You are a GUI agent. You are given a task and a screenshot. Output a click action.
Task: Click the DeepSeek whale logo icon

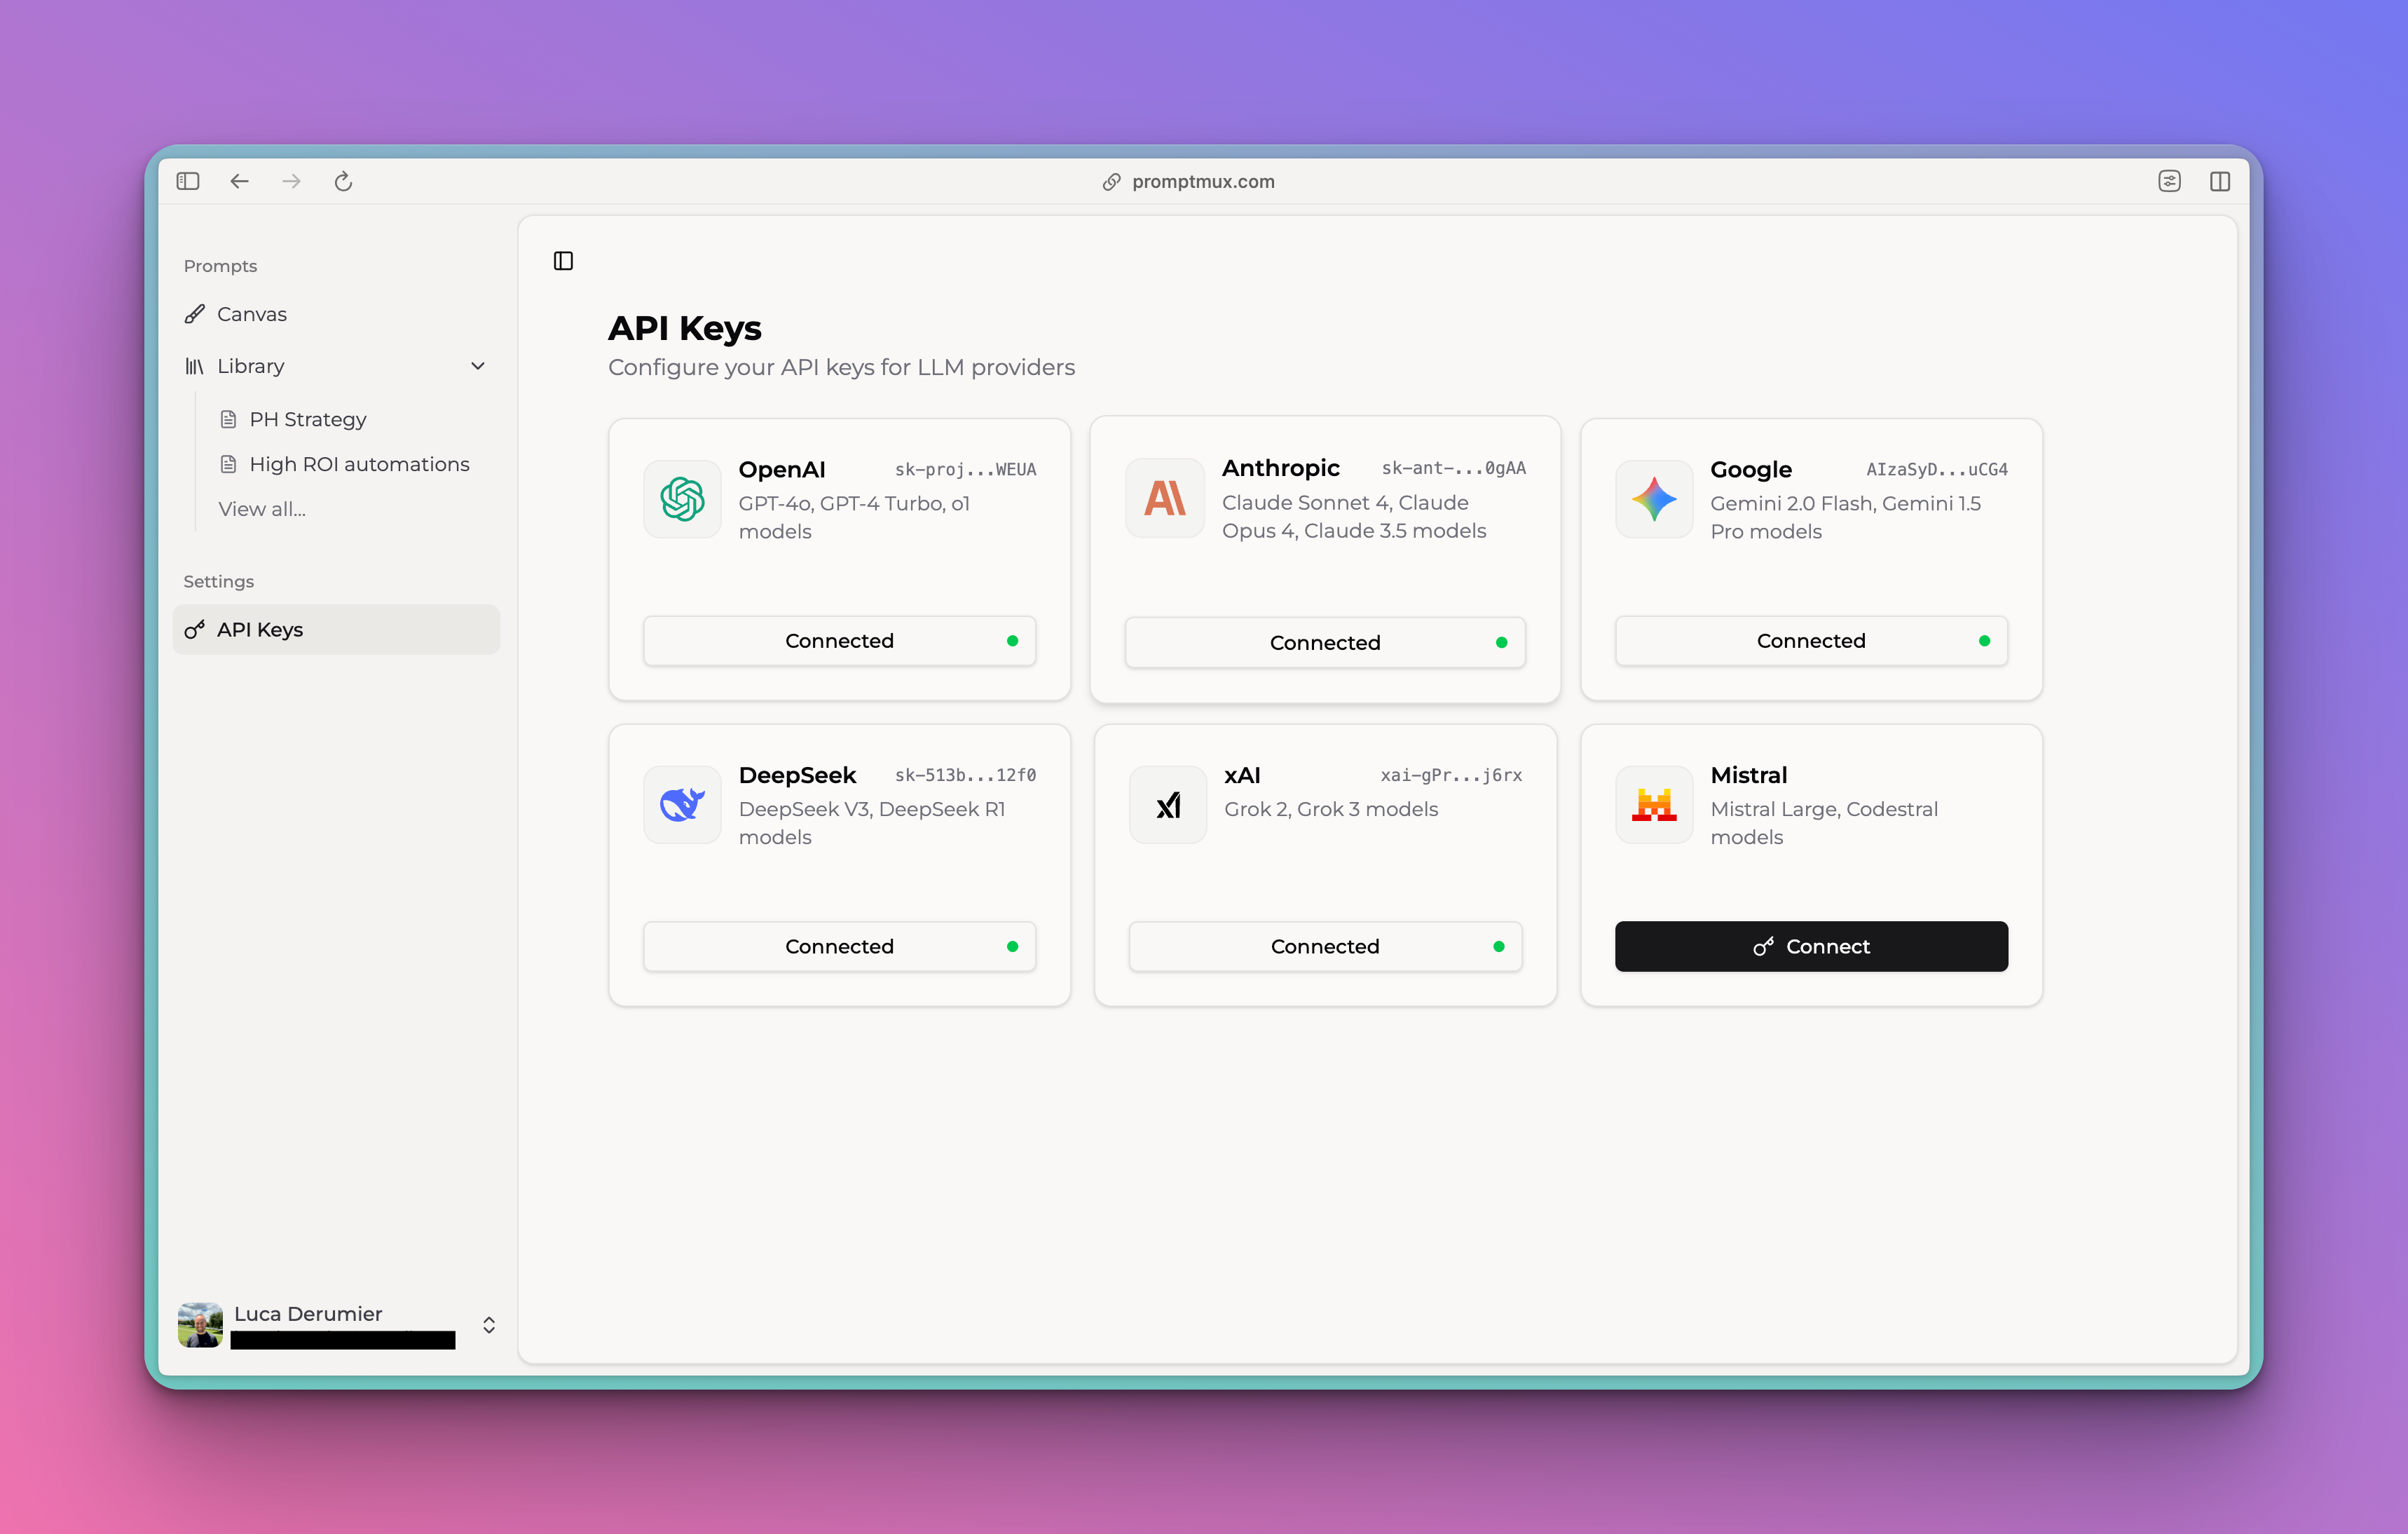682,805
